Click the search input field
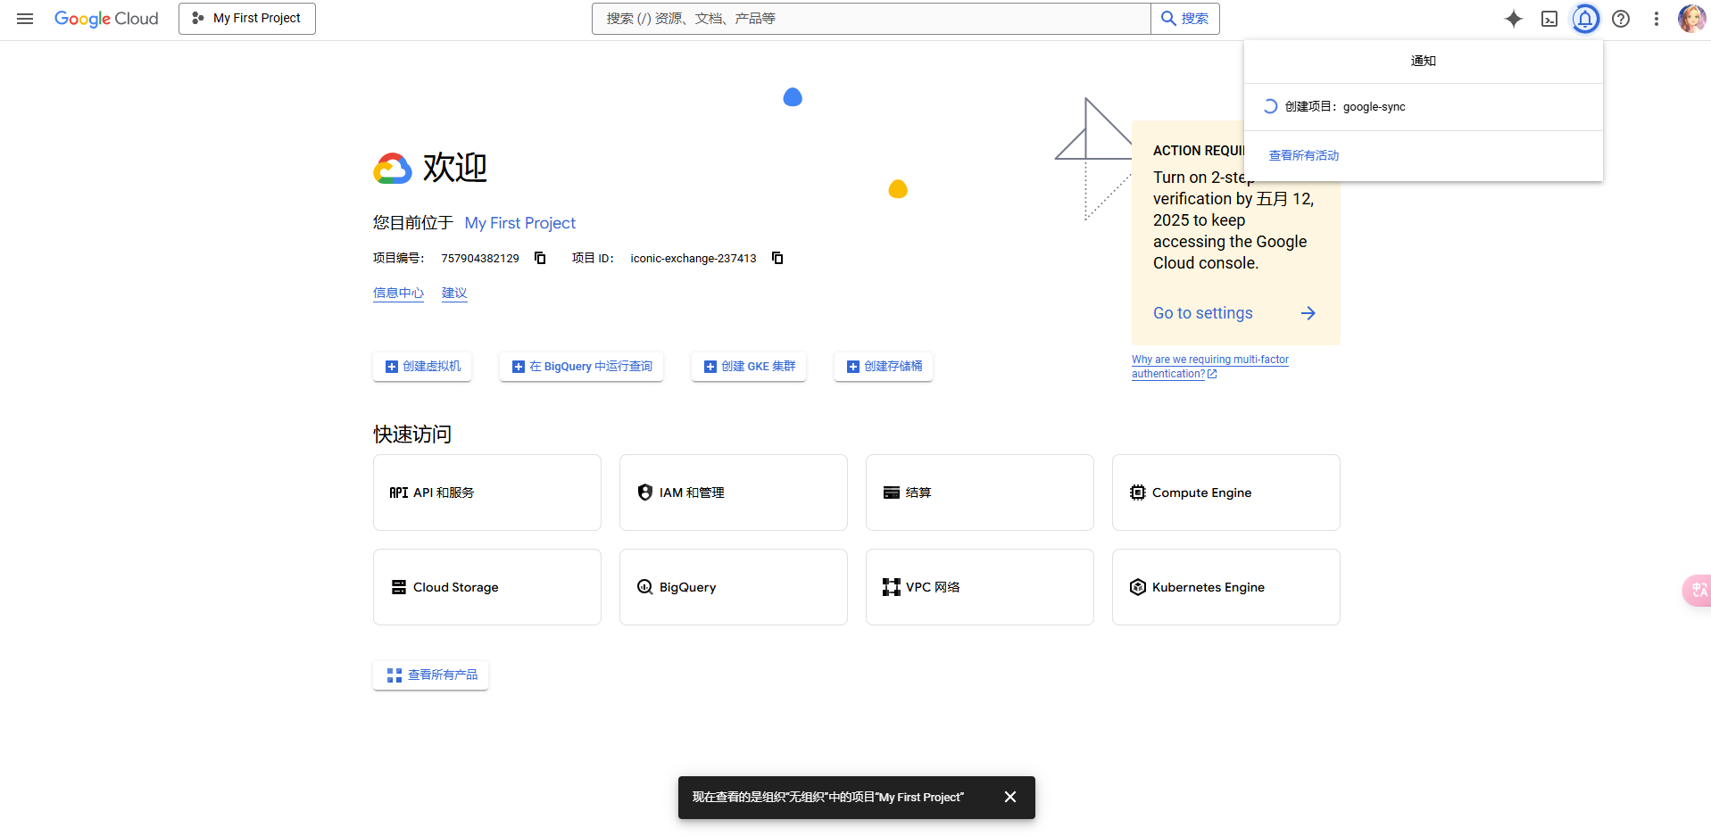 [871, 19]
